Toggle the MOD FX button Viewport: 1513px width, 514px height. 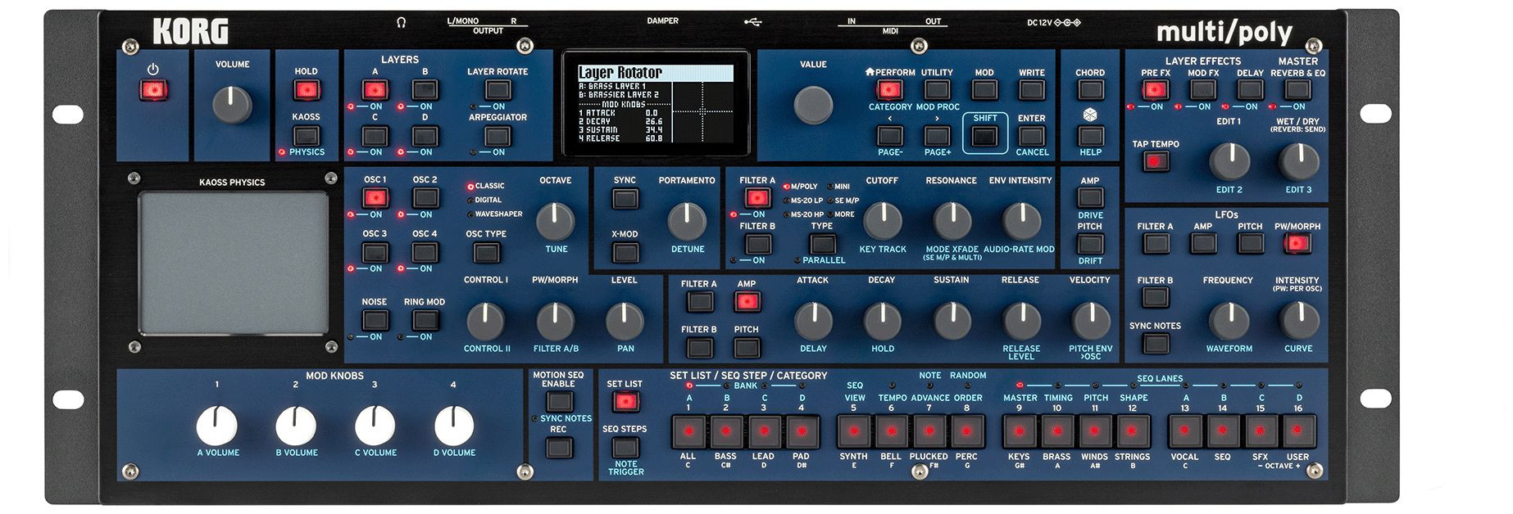(x=1202, y=90)
